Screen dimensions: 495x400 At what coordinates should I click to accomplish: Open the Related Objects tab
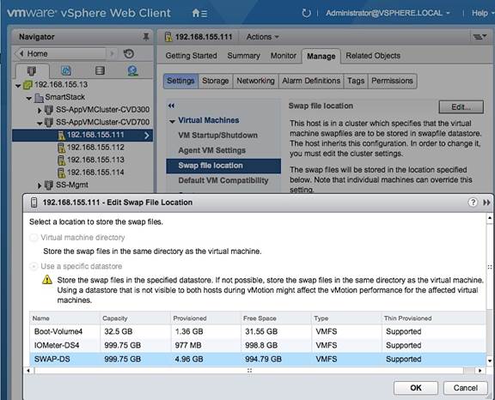pos(373,56)
